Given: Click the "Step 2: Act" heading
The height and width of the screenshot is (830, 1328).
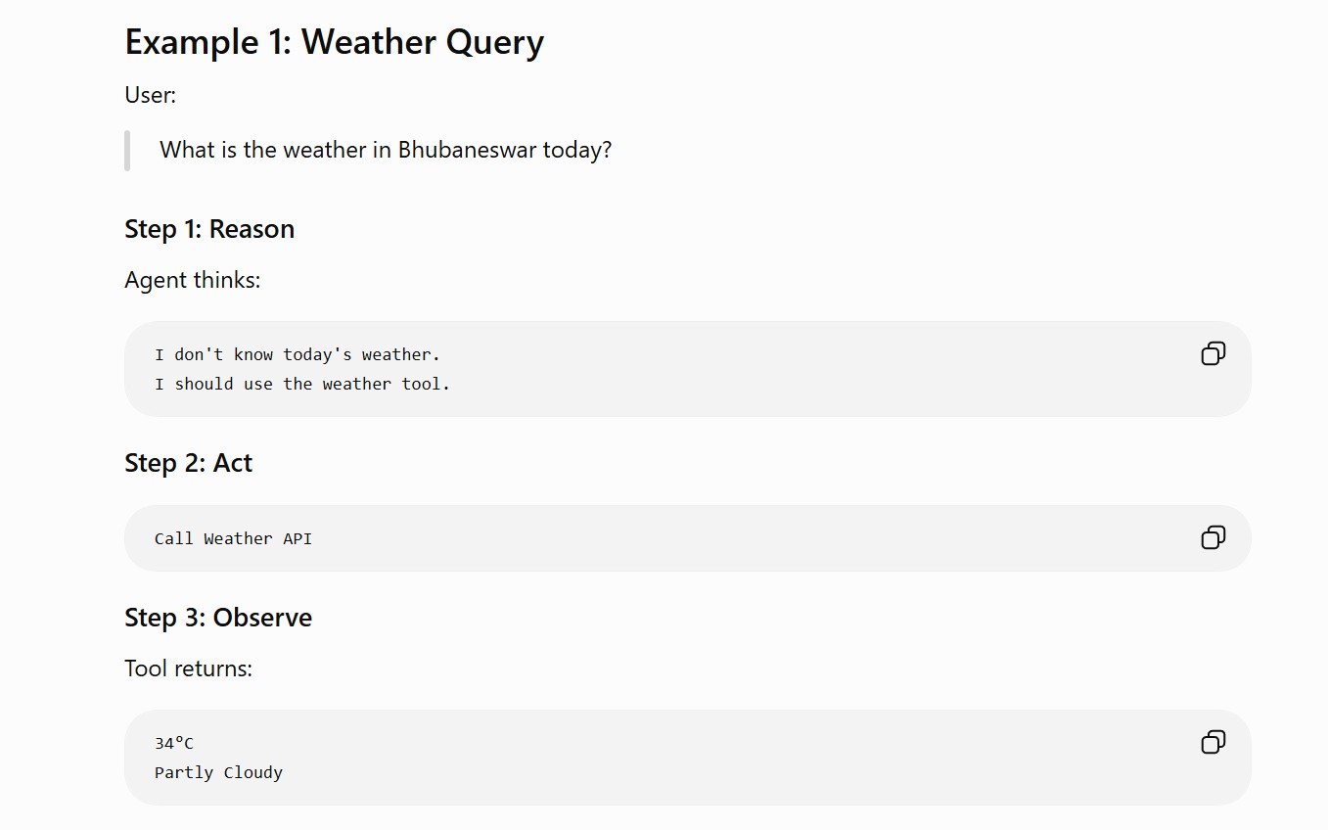Looking at the screenshot, I should [x=188, y=463].
